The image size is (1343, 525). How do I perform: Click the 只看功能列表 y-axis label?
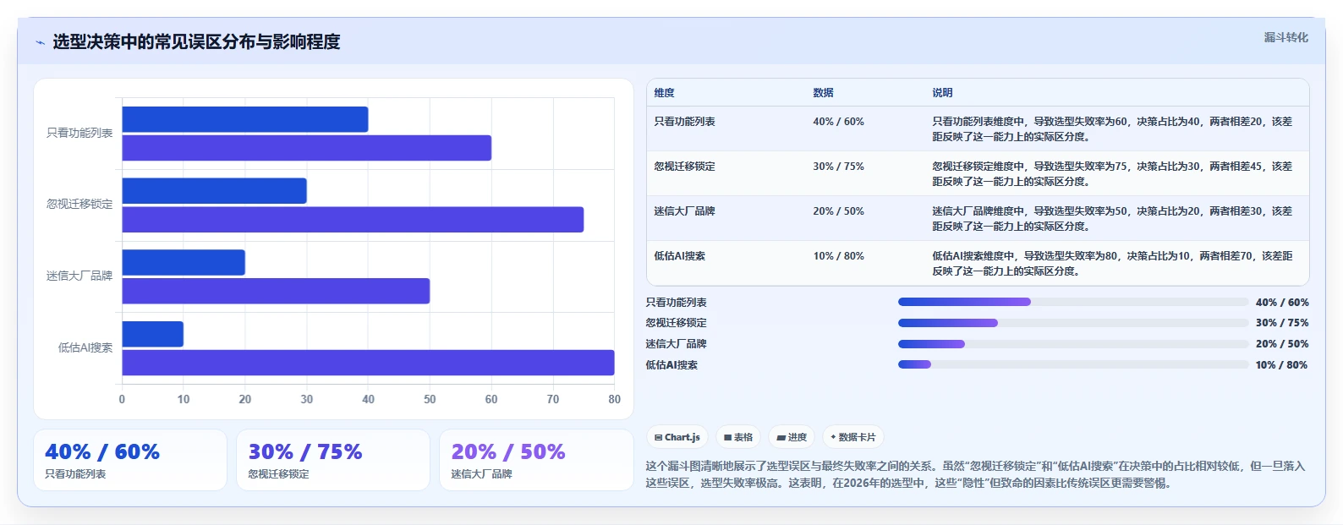(x=79, y=133)
